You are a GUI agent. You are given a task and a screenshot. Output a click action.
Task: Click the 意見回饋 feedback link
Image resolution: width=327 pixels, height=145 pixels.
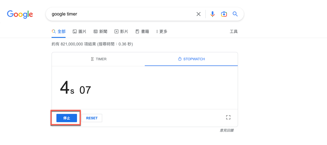[227, 130]
